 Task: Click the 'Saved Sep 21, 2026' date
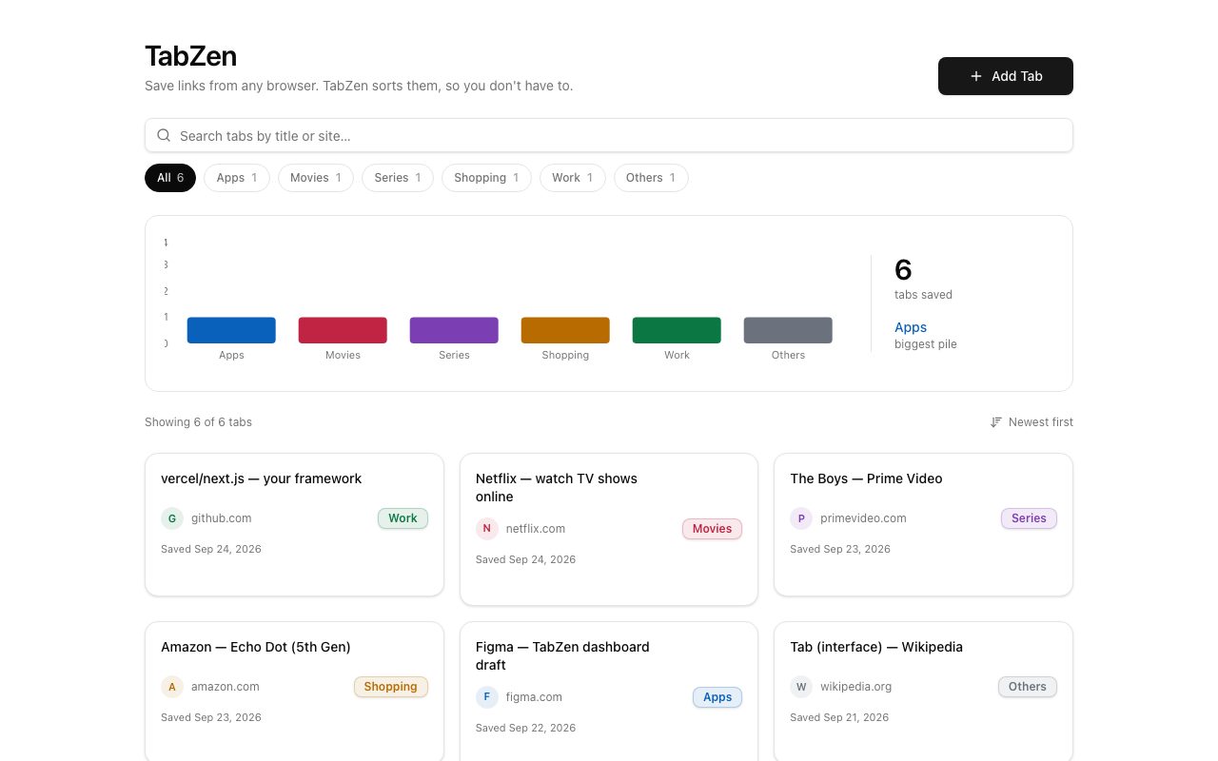click(839, 717)
